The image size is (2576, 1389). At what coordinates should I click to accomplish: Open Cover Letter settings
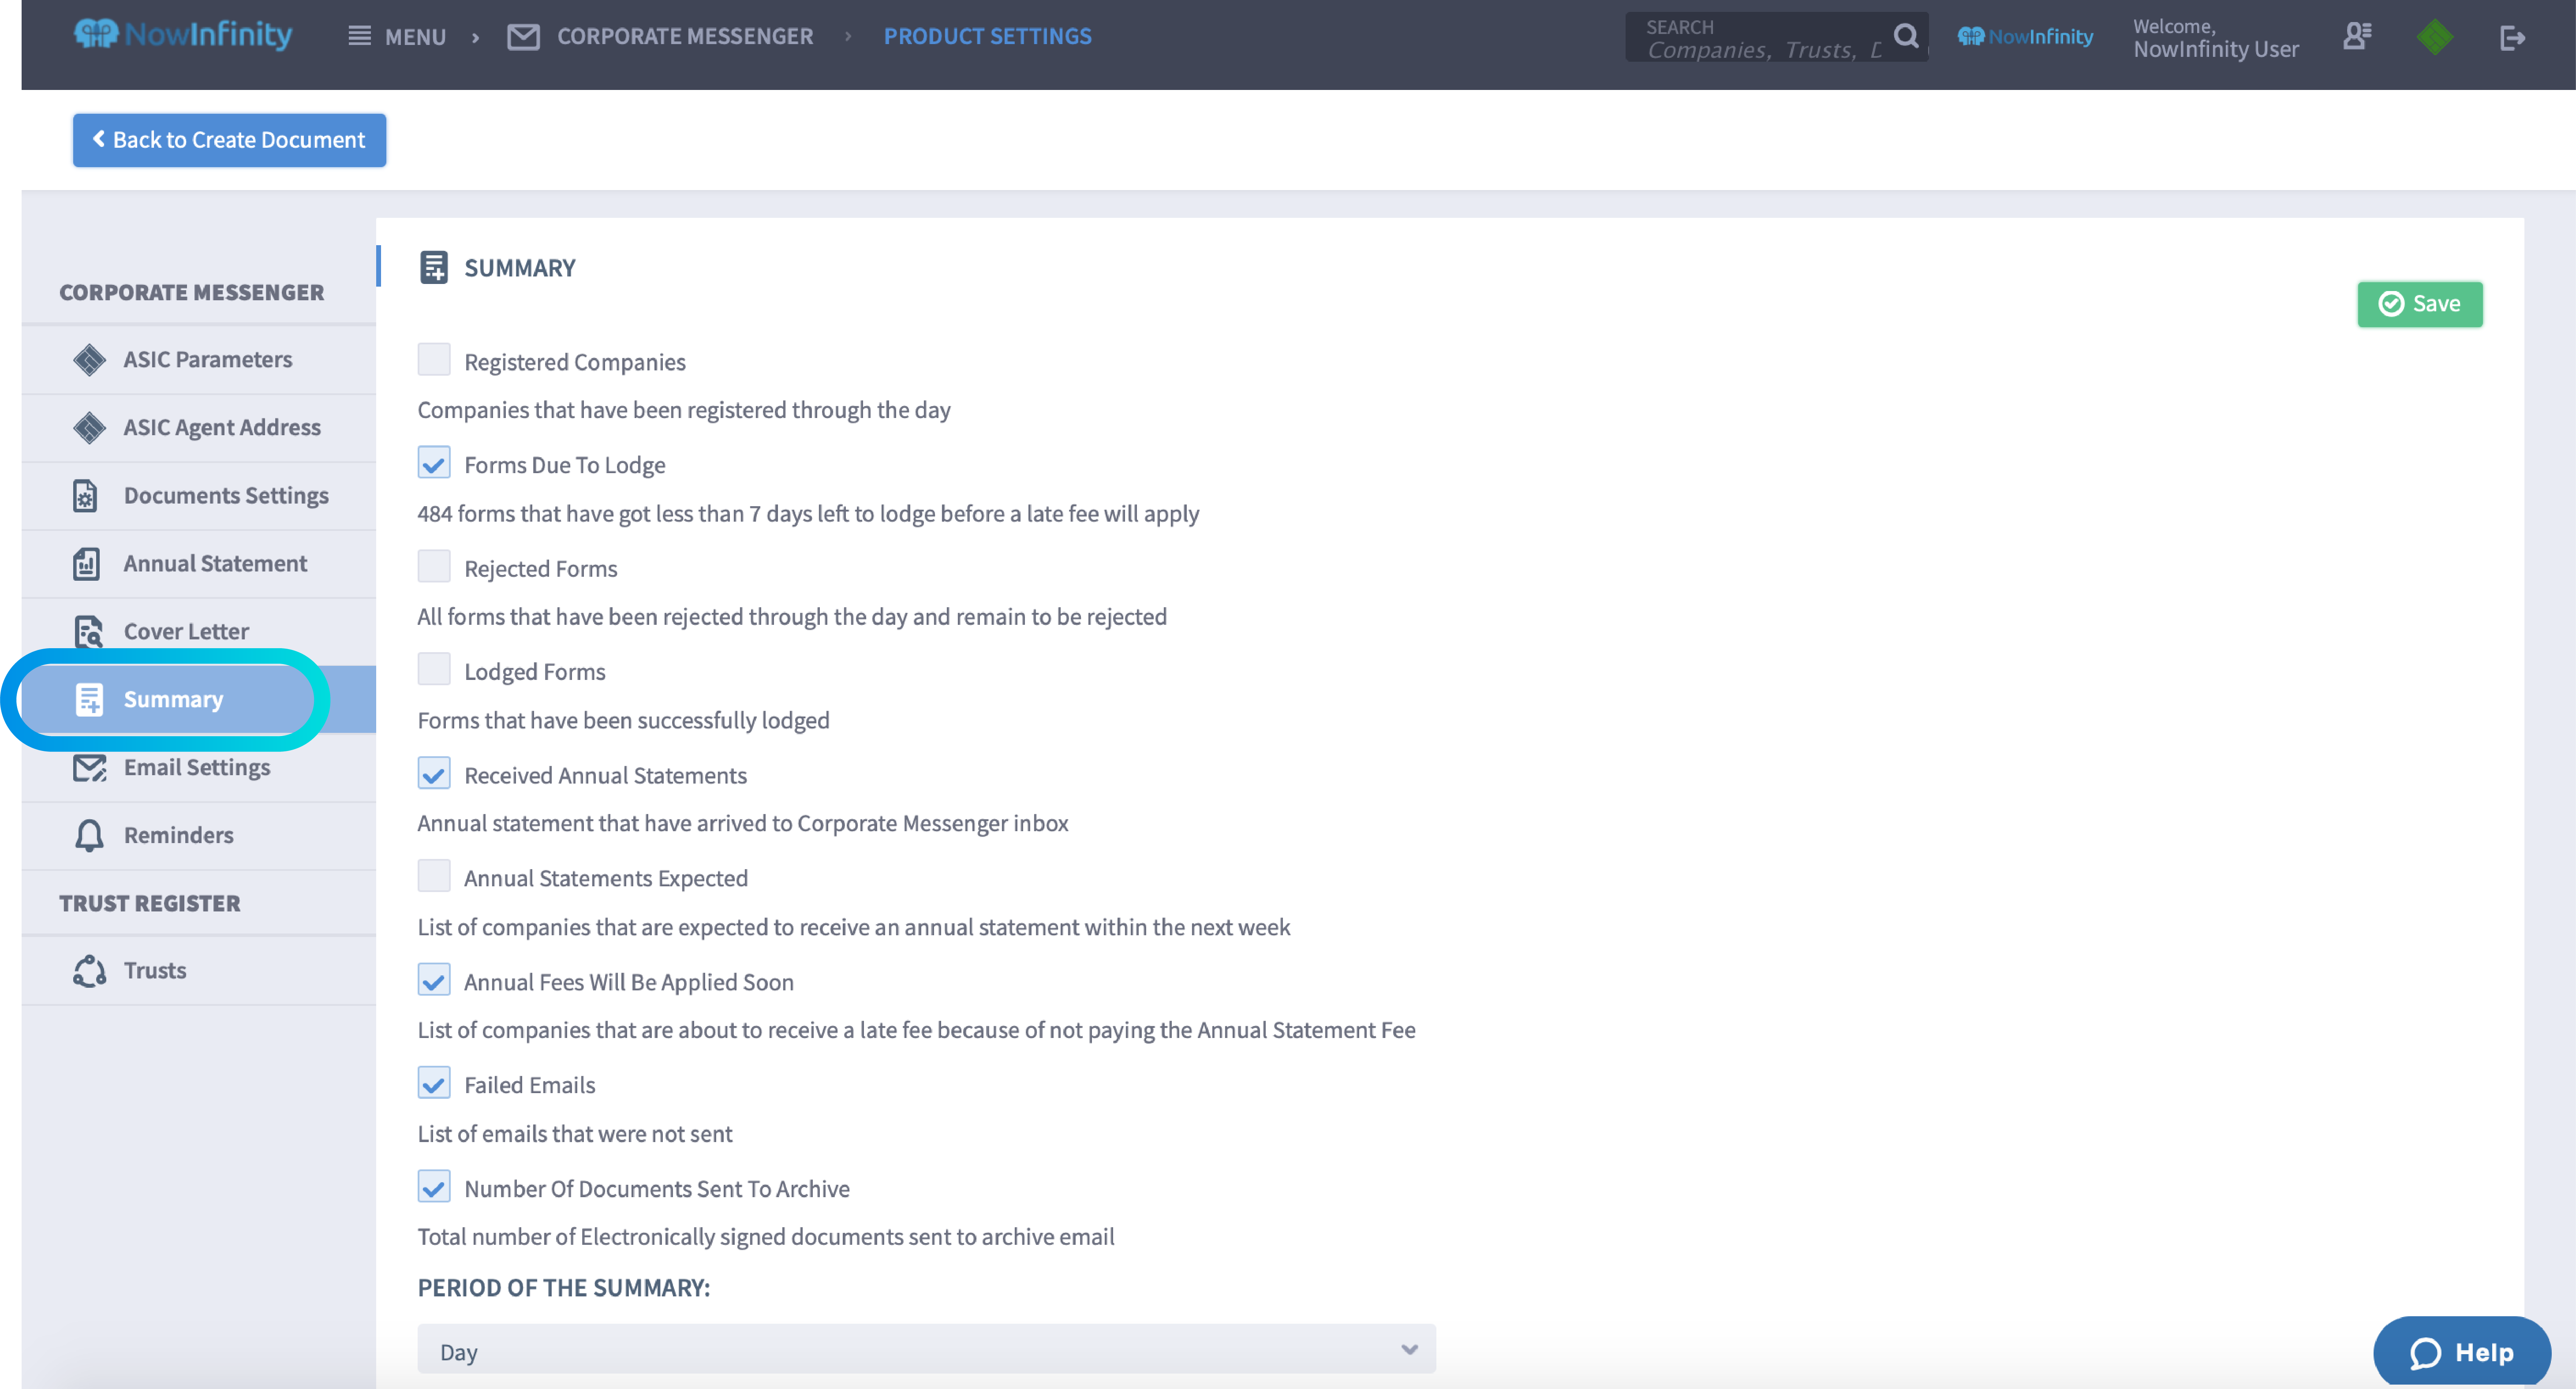coord(199,631)
